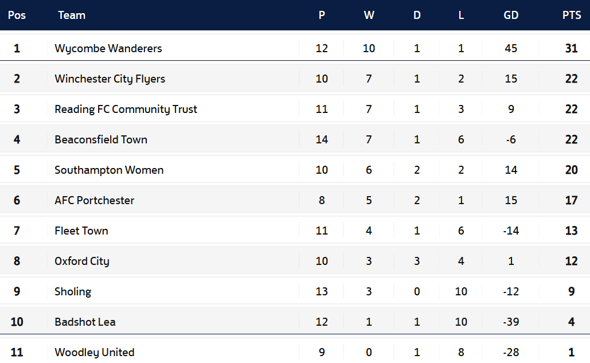The height and width of the screenshot is (363, 590).
Task: Sort by the GD column header
Action: point(511,15)
